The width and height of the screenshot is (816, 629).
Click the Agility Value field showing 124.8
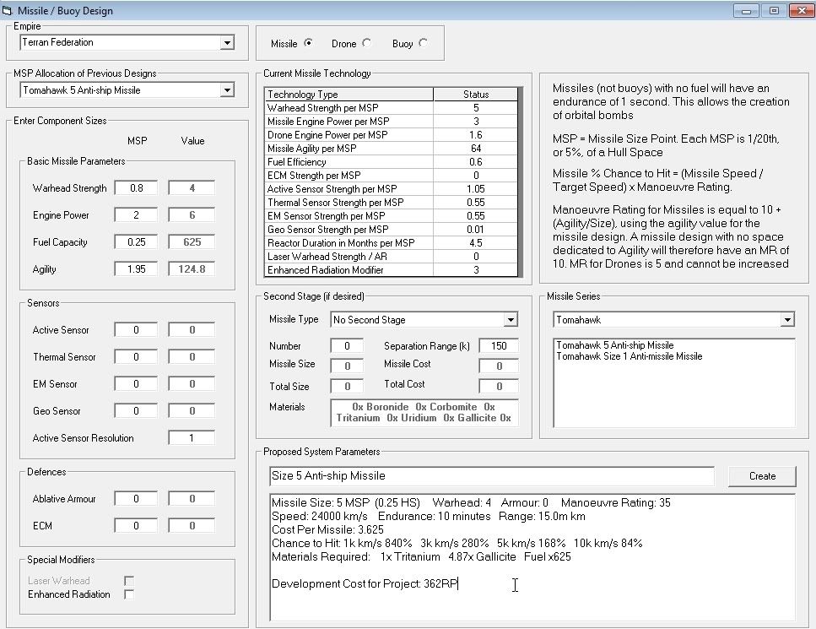pos(192,269)
